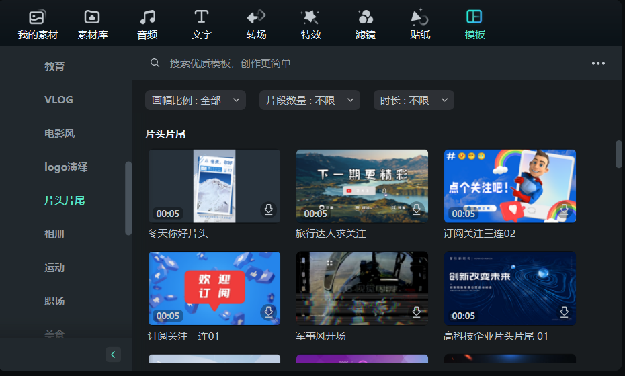Open the three-dot more options menu
This screenshot has height=376, width=625.
click(598, 64)
